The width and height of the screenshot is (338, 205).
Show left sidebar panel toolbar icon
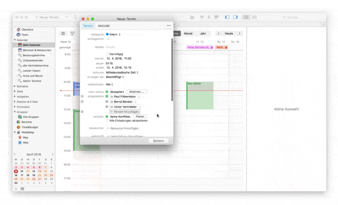click(x=227, y=17)
